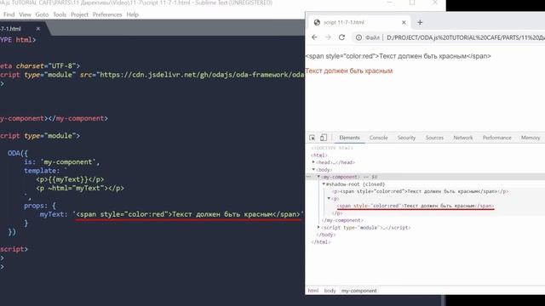The height and width of the screenshot is (306, 545).
Task: Click the red rendered text on the page
Action: tap(349, 71)
